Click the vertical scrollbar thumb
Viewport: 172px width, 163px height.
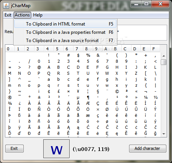tap(164, 62)
